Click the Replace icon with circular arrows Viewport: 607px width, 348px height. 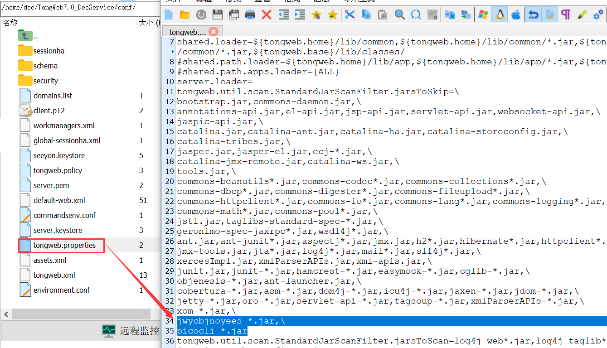(x=416, y=15)
